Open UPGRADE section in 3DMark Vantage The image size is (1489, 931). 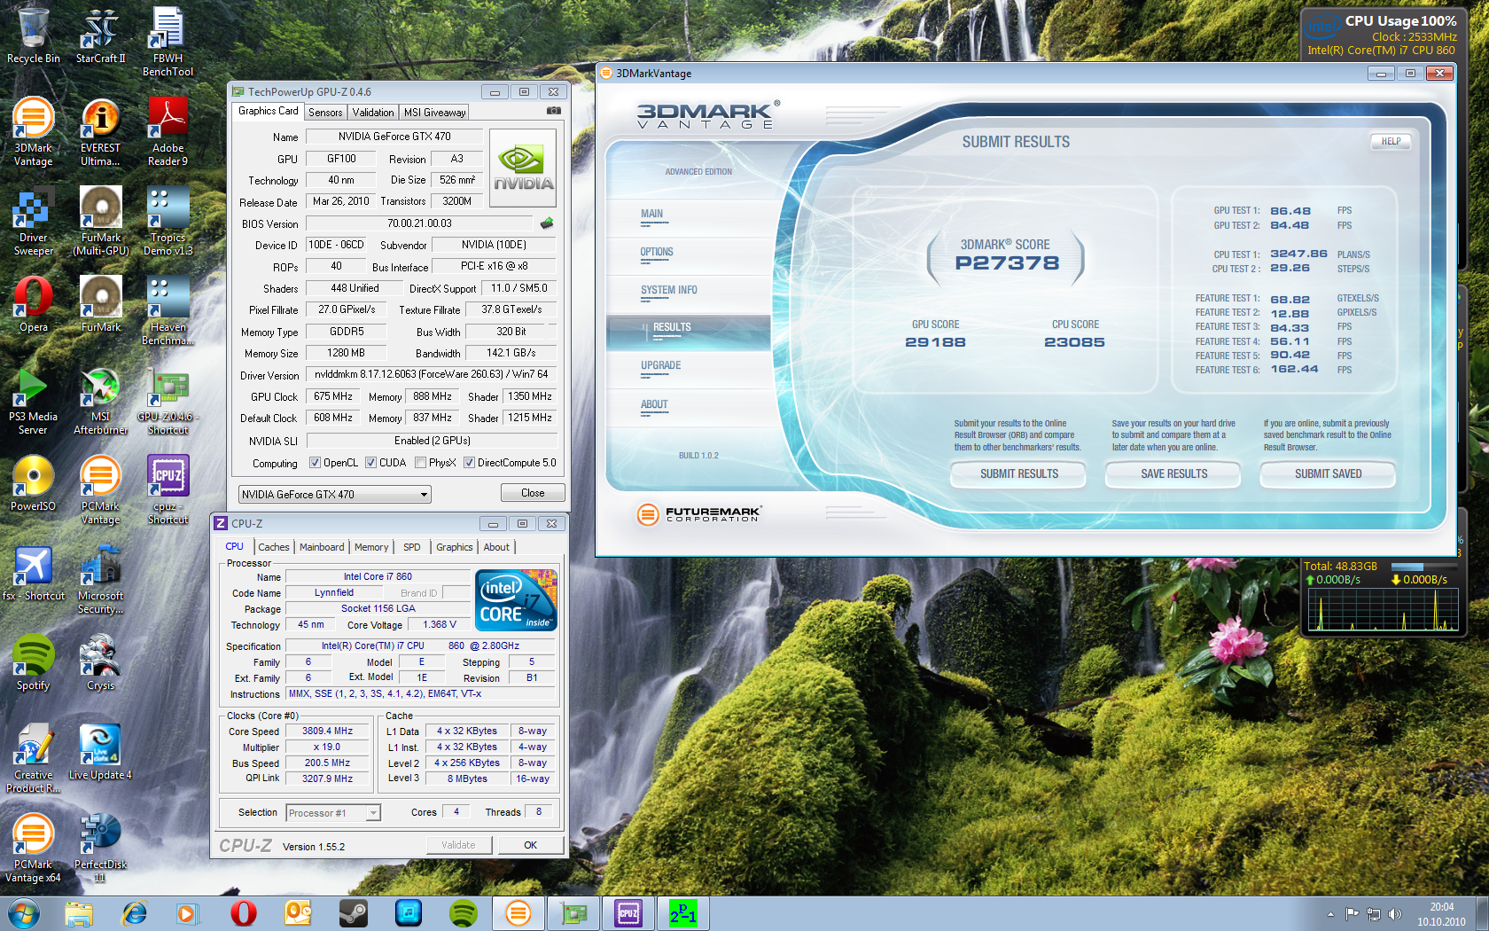(688, 369)
